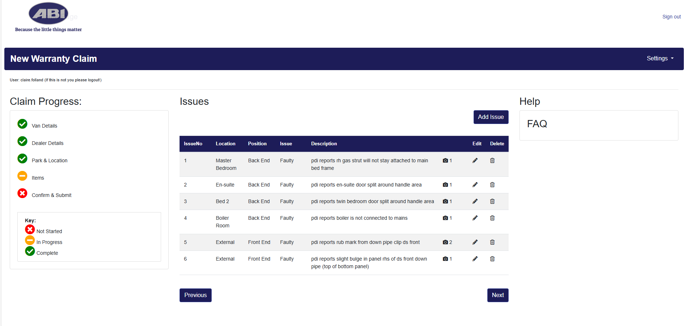Edit issue 4 boiler room entry
Viewport: 686px width, 326px height.
[475, 218]
